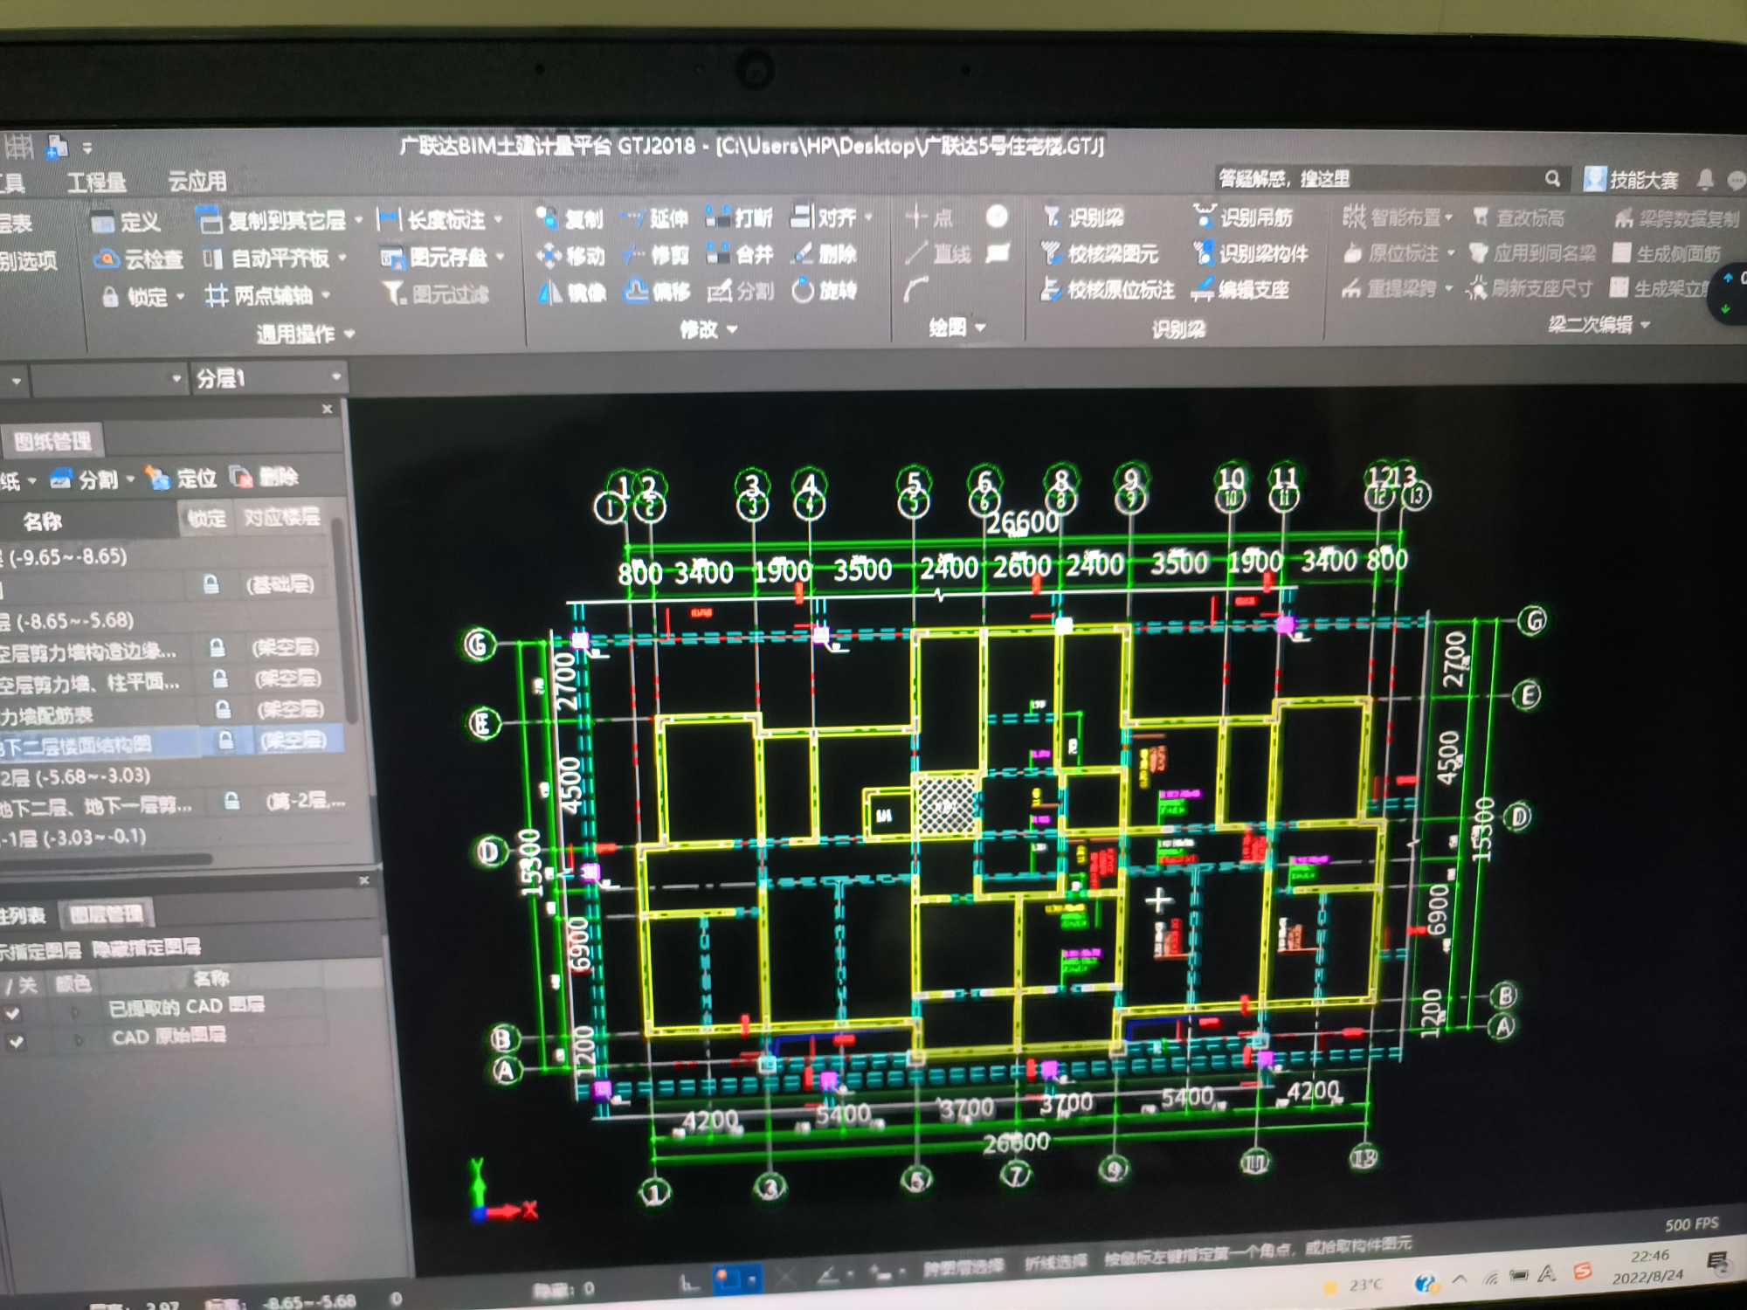Toggle 已提取的 CAD 图层 checkbox

(13, 1014)
